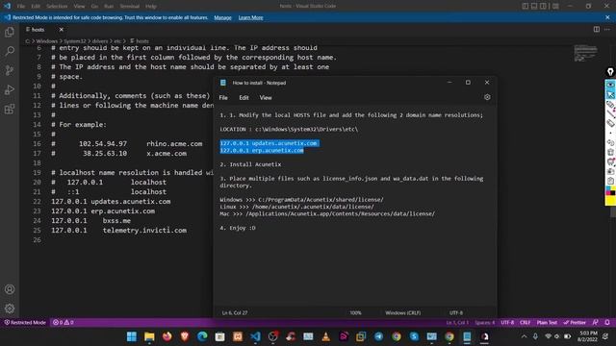
Task: Open the Extensions view in the activity bar
Action: [x=10, y=109]
